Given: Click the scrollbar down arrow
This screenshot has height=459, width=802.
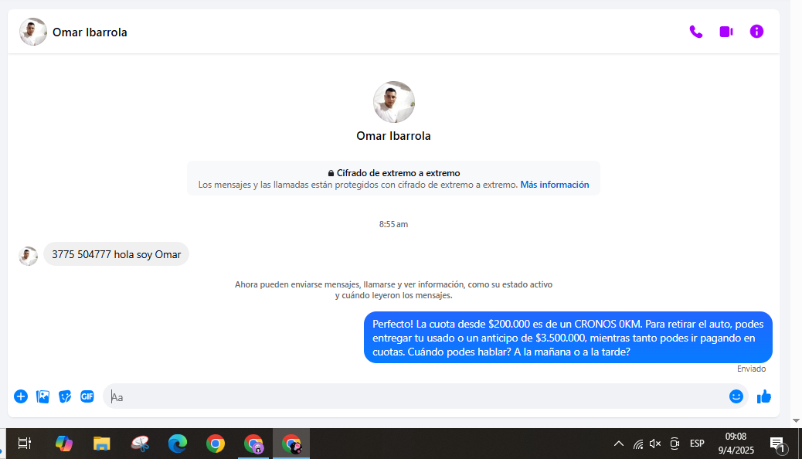Looking at the screenshot, I should click(796, 420).
